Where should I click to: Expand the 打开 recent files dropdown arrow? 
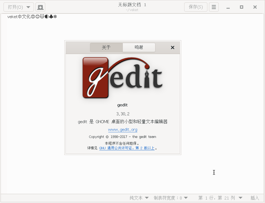point(28,7)
